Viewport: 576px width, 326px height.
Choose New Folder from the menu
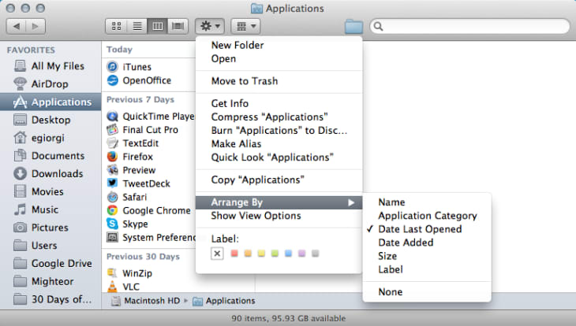tap(238, 46)
